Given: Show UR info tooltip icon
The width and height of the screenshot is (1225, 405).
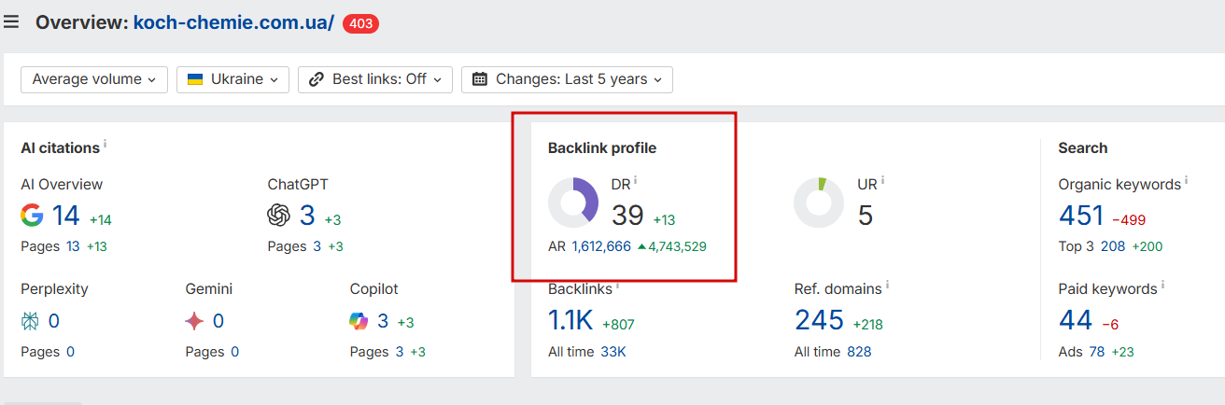Looking at the screenshot, I should tap(882, 180).
